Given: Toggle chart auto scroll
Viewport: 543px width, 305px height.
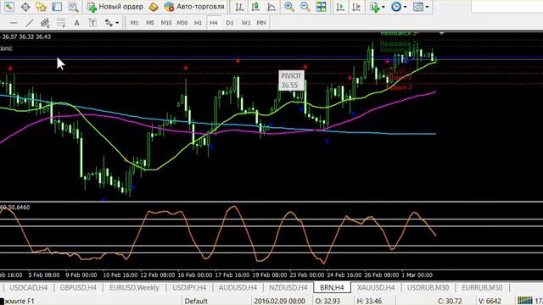Looking at the screenshot, I should [340, 7].
